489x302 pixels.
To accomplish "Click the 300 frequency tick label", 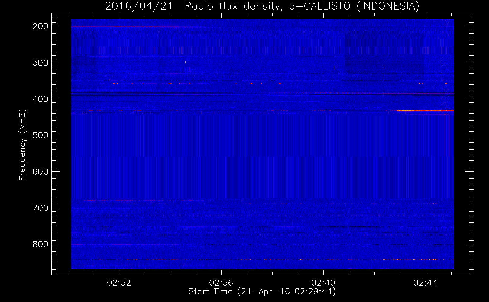I will coord(40,63).
